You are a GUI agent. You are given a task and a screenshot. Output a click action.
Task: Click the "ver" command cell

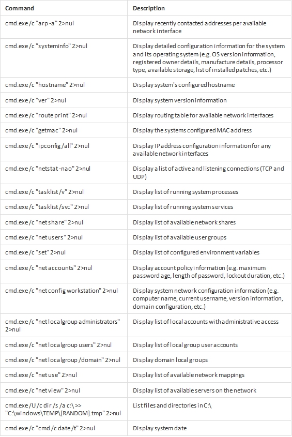64,100
